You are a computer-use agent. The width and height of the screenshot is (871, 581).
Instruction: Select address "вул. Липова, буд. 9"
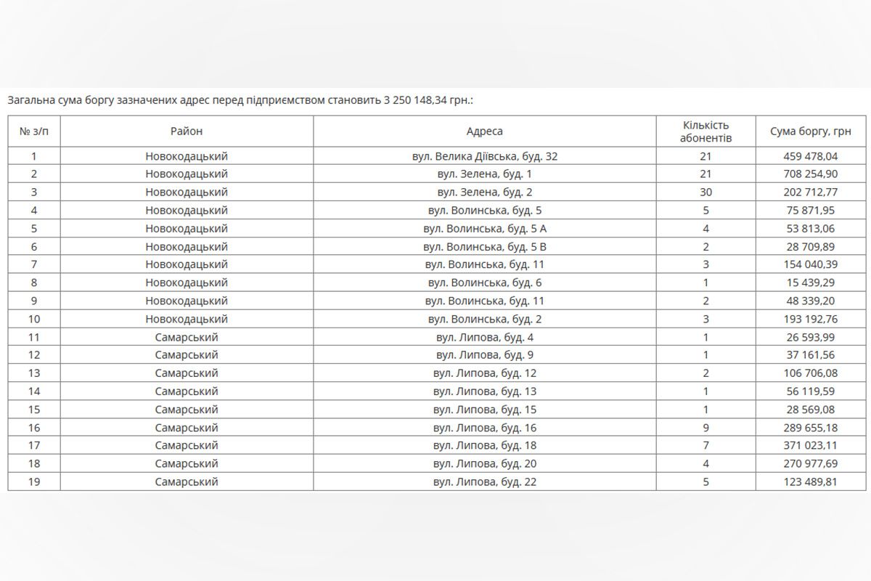(484, 355)
